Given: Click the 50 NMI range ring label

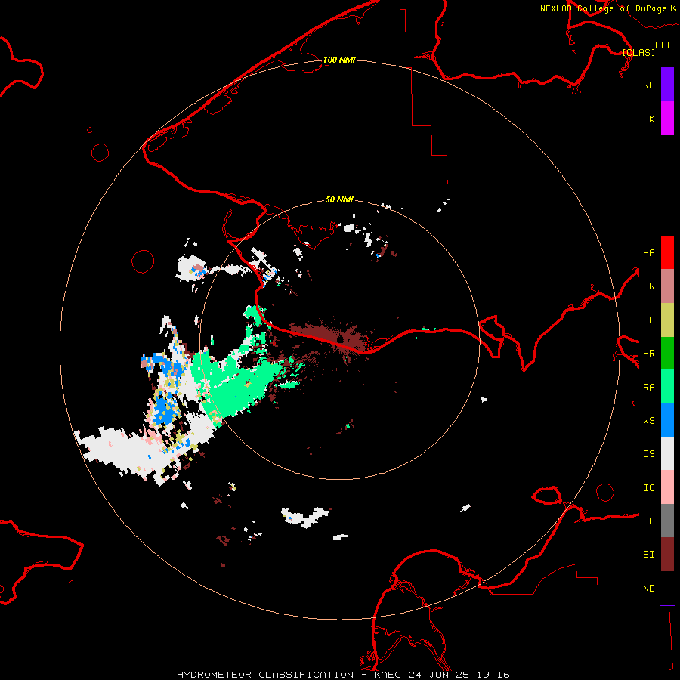Looking at the screenshot, I should 339,199.
